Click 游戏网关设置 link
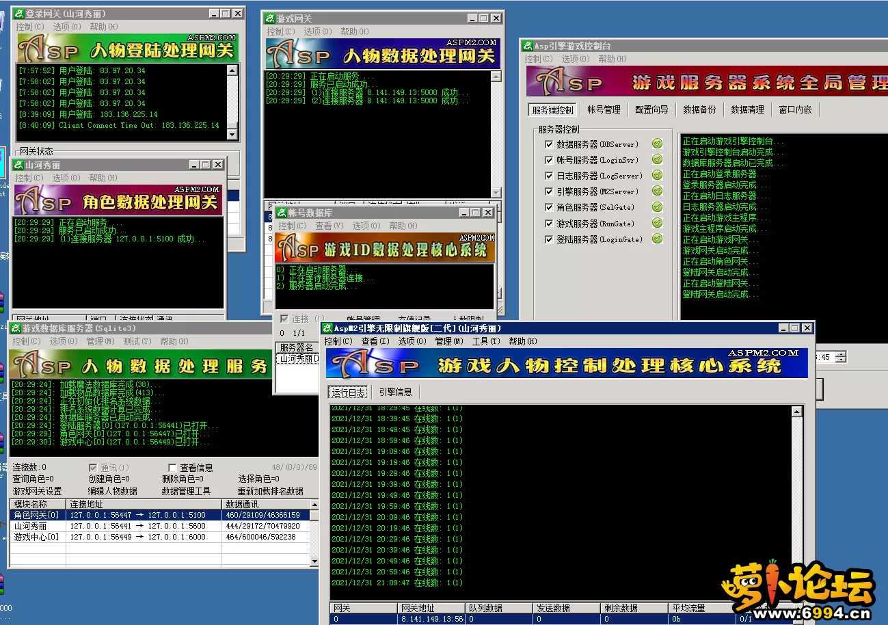Image resolution: width=888 pixels, height=625 pixels. pos(38,491)
